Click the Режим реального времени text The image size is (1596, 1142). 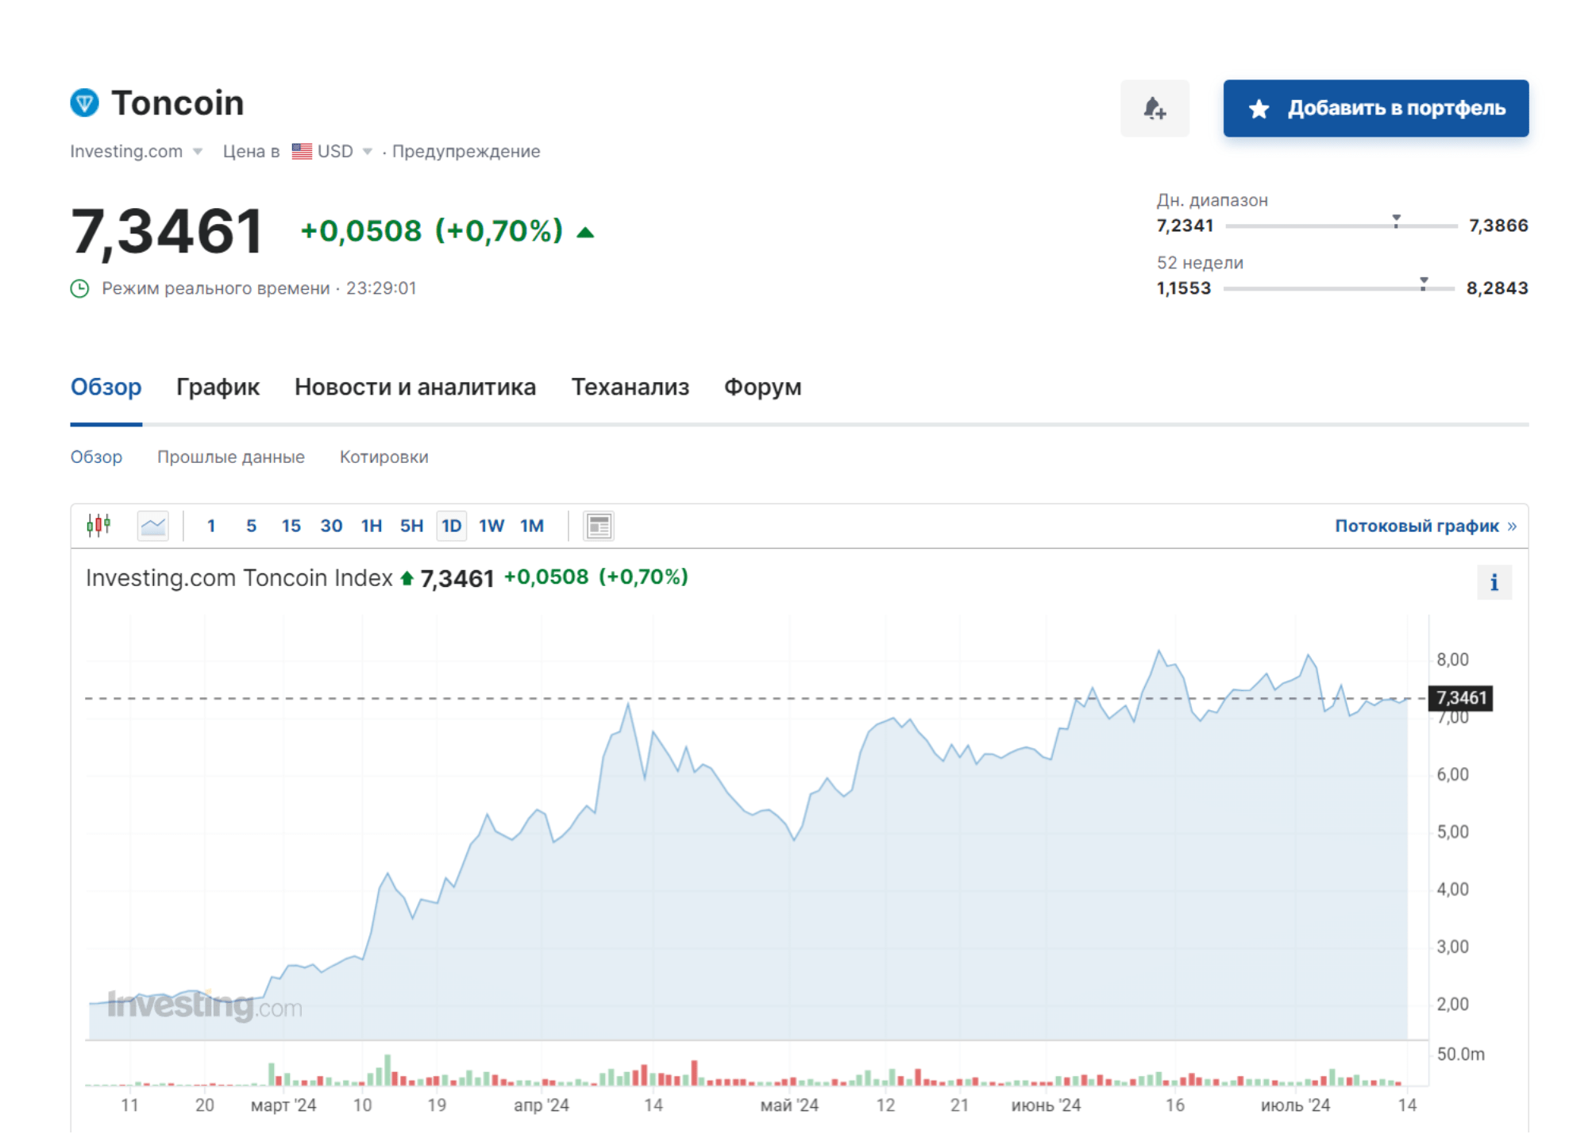pyautogui.click(x=215, y=288)
